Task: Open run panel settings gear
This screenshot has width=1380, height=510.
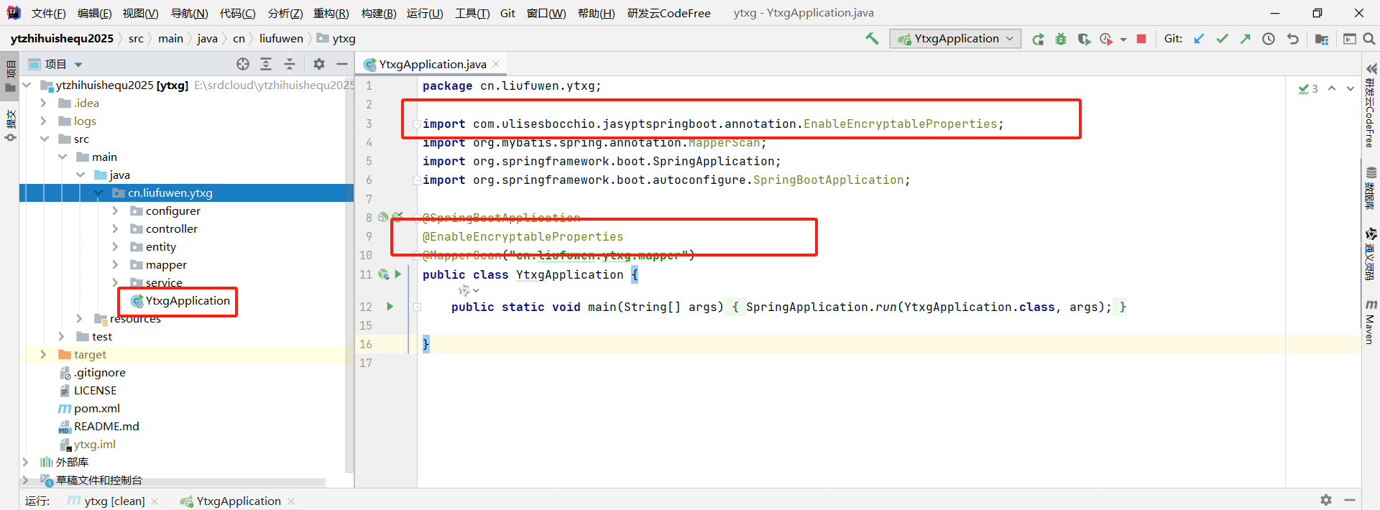Action: tap(1326, 500)
